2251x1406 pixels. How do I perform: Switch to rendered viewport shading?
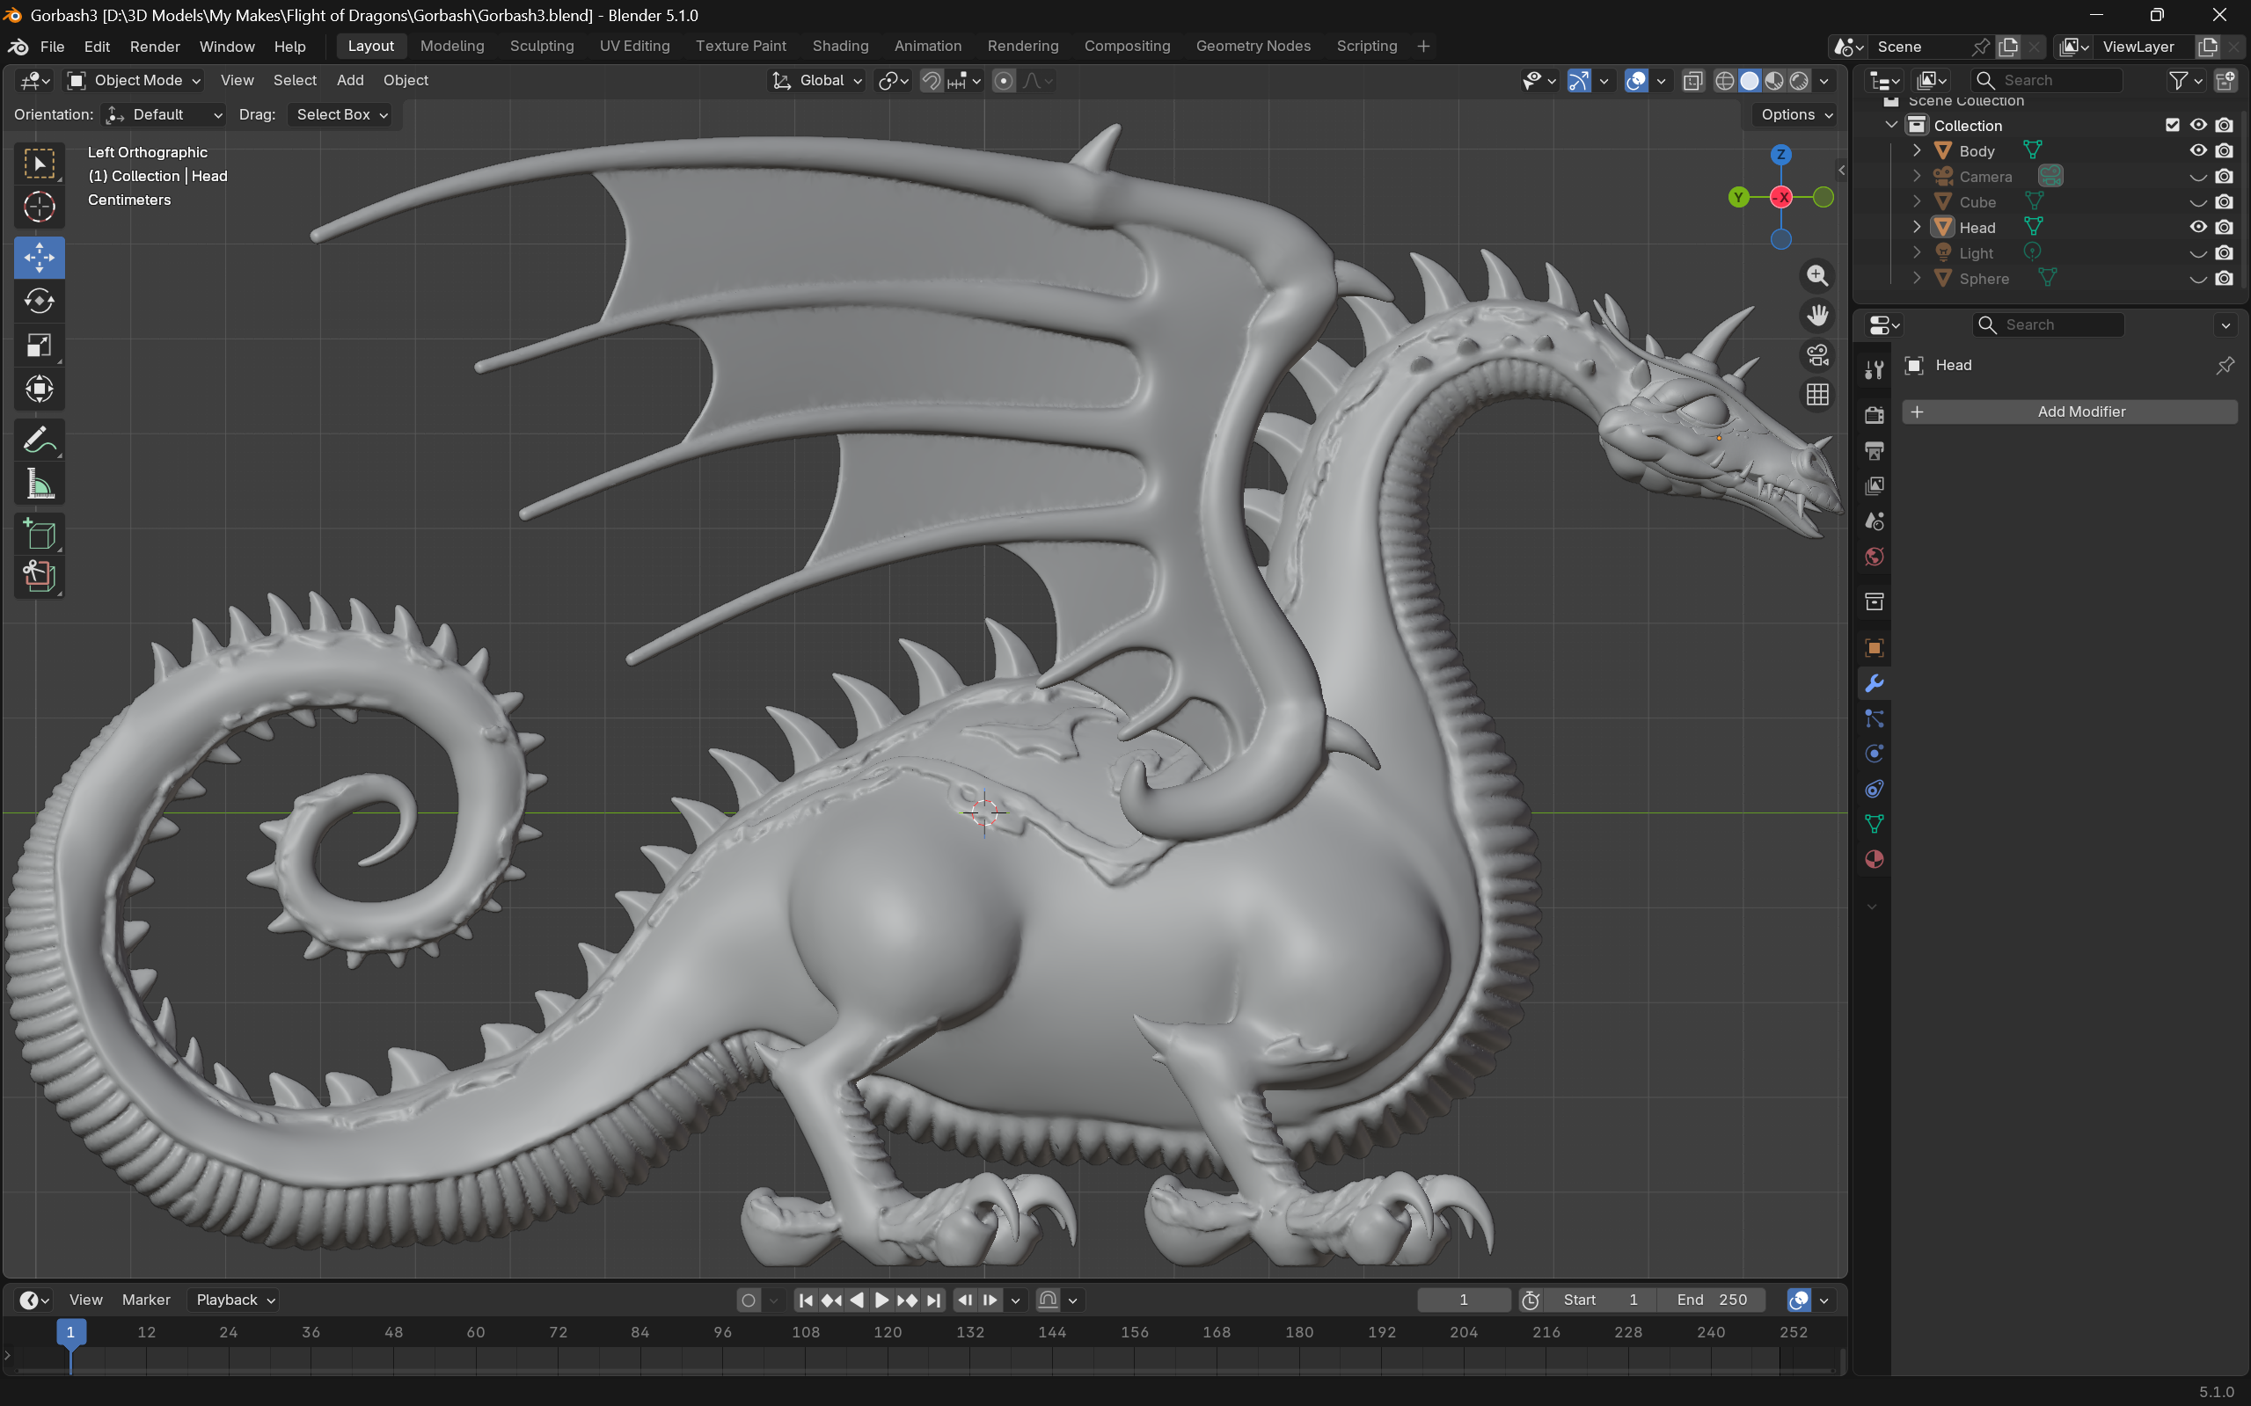(x=1799, y=81)
